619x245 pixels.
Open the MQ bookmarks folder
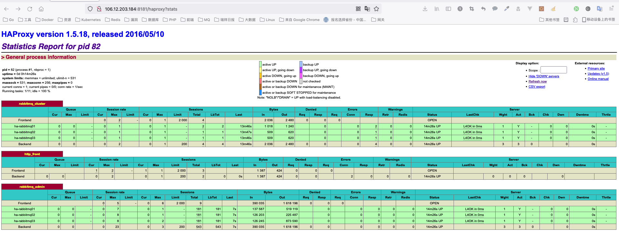pyautogui.click(x=204, y=20)
